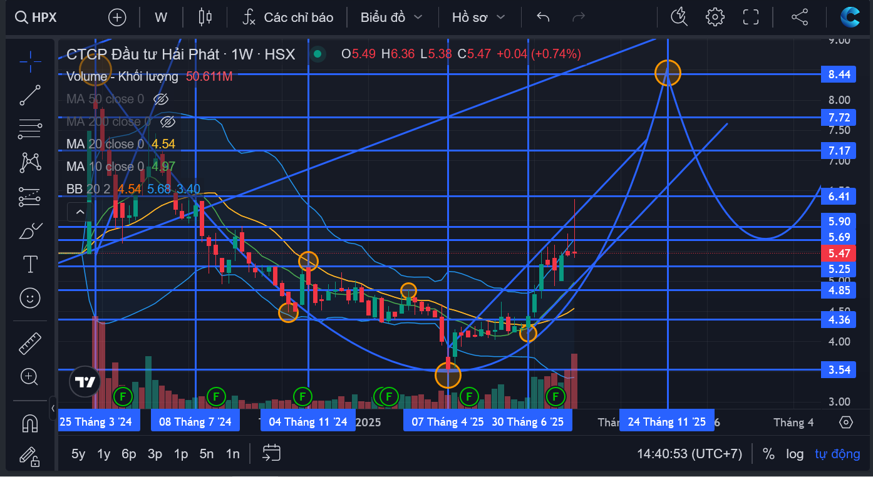Open the forecasting position tools
The image size is (873, 477).
[30, 197]
